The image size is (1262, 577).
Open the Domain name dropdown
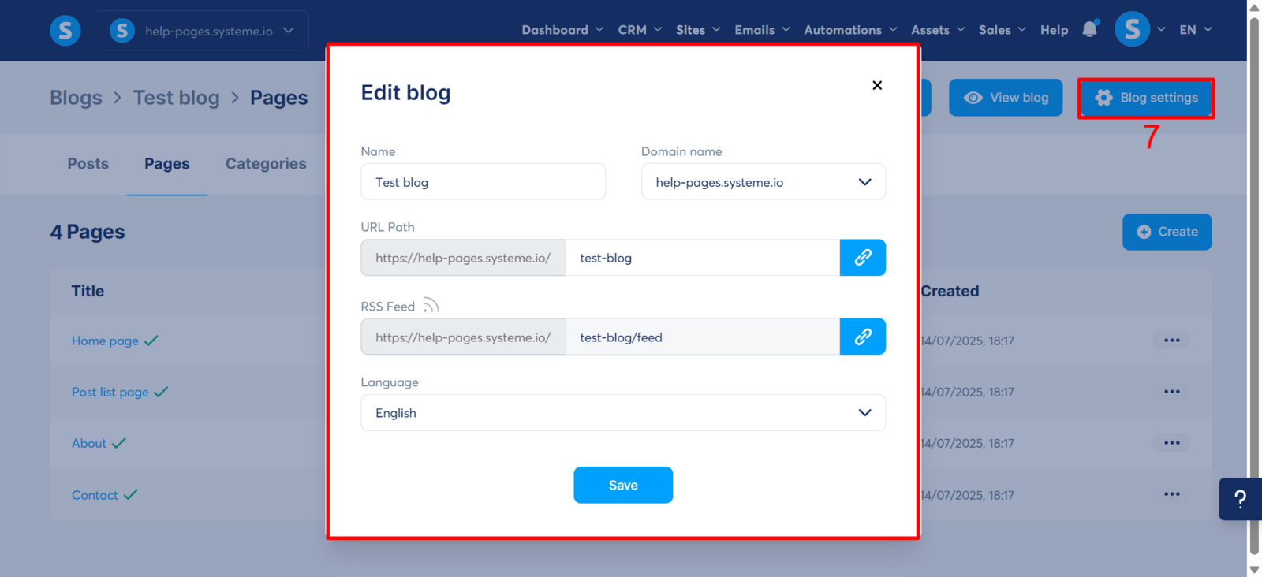pyautogui.click(x=764, y=182)
